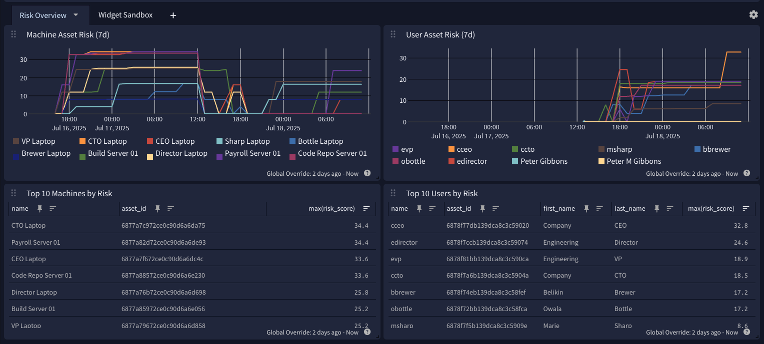Pin the asset_id column in Top 10 Machines
764x344 pixels.
(x=157, y=209)
